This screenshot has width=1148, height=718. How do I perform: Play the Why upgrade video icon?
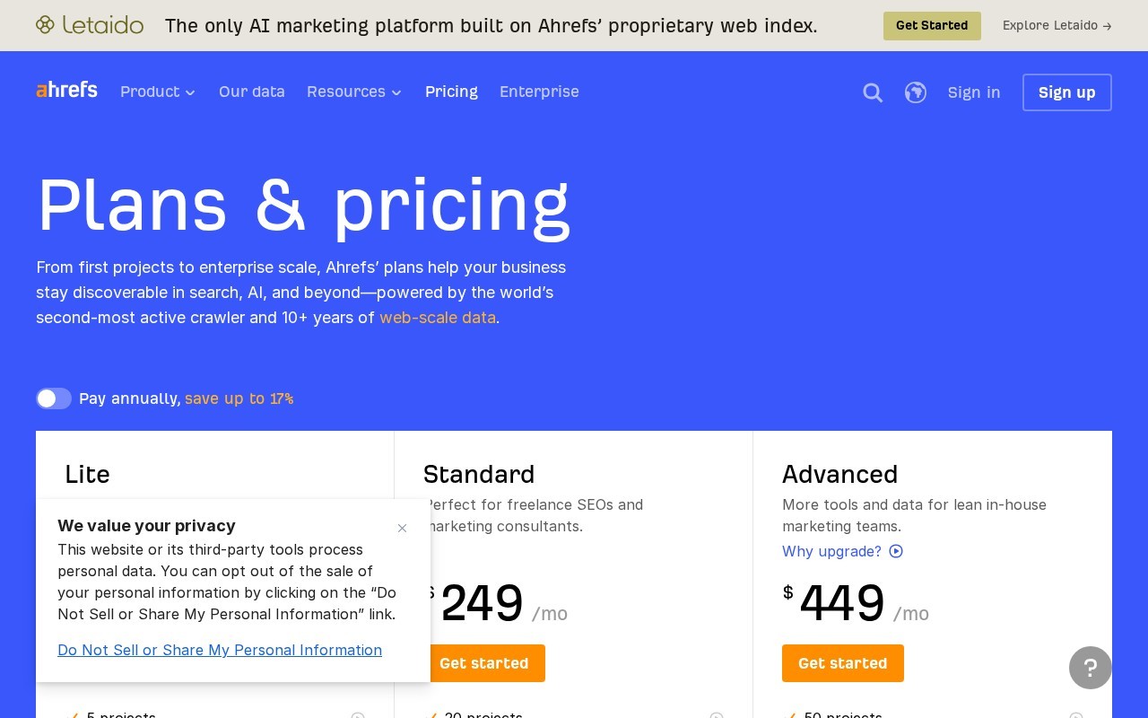[896, 551]
